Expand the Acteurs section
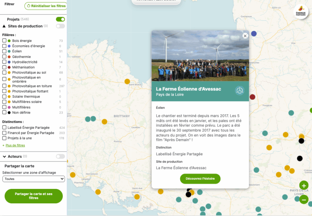This screenshot has height=216, width=312. tap(4, 157)
